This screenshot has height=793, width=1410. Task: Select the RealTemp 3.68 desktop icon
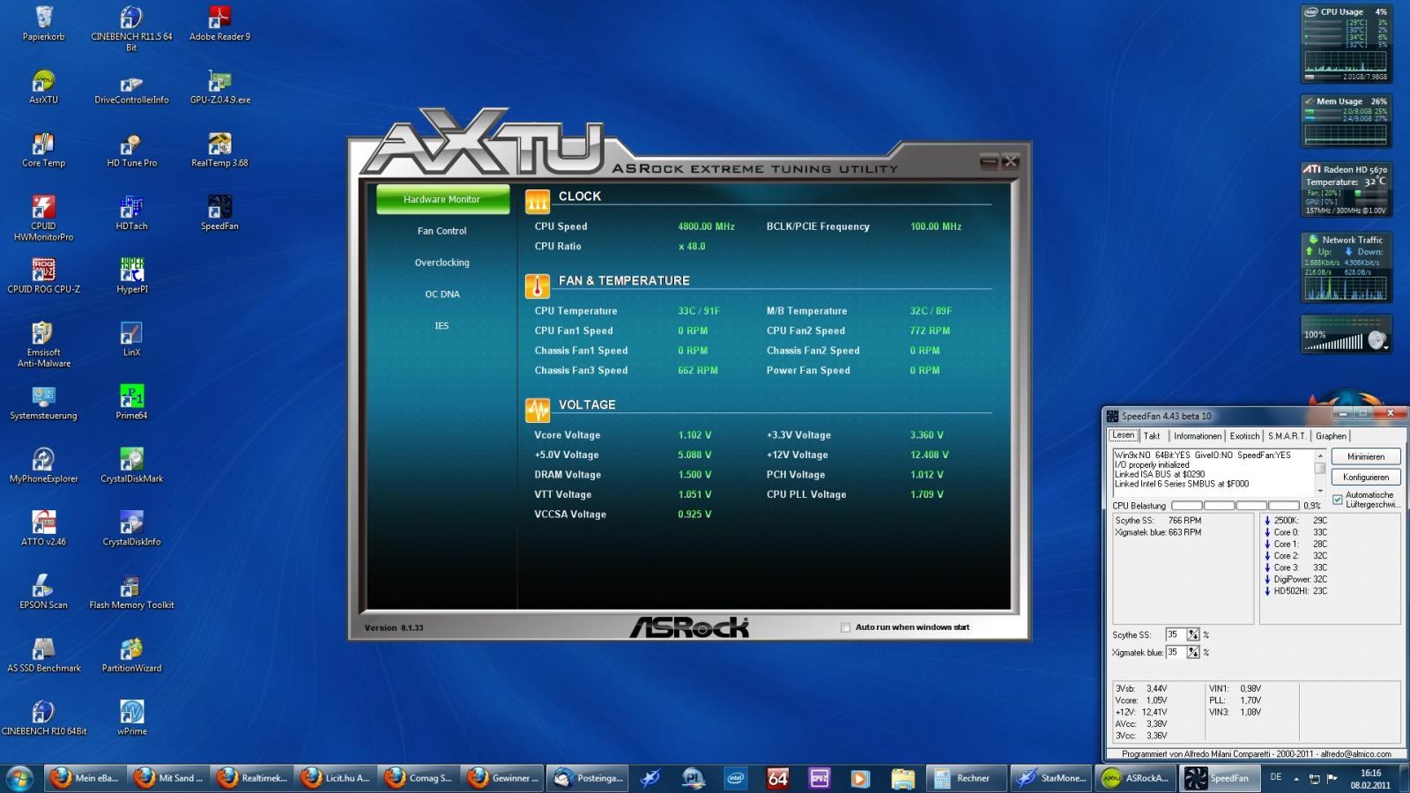click(219, 150)
